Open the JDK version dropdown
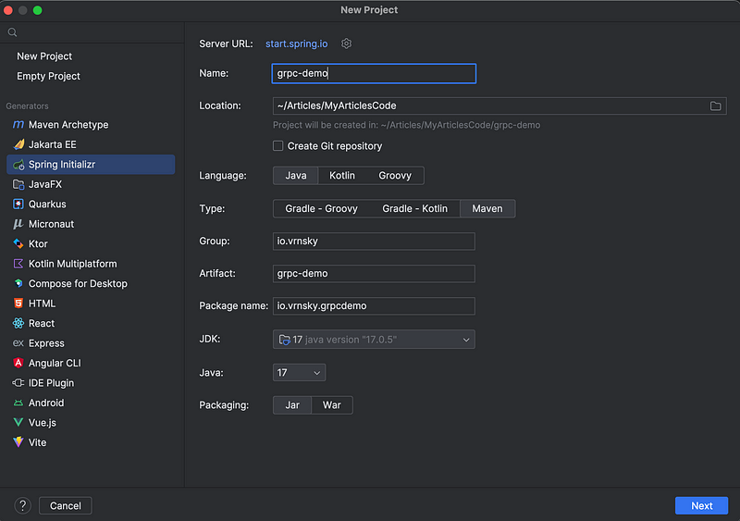Image resolution: width=740 pixels, height=521 pixels. [374, 340]
